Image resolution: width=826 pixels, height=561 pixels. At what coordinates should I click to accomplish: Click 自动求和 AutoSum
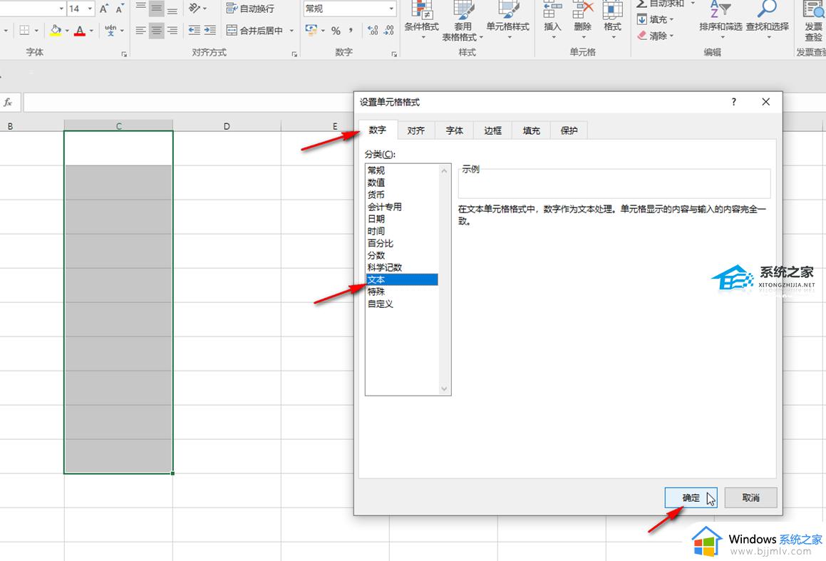(660, 4)
